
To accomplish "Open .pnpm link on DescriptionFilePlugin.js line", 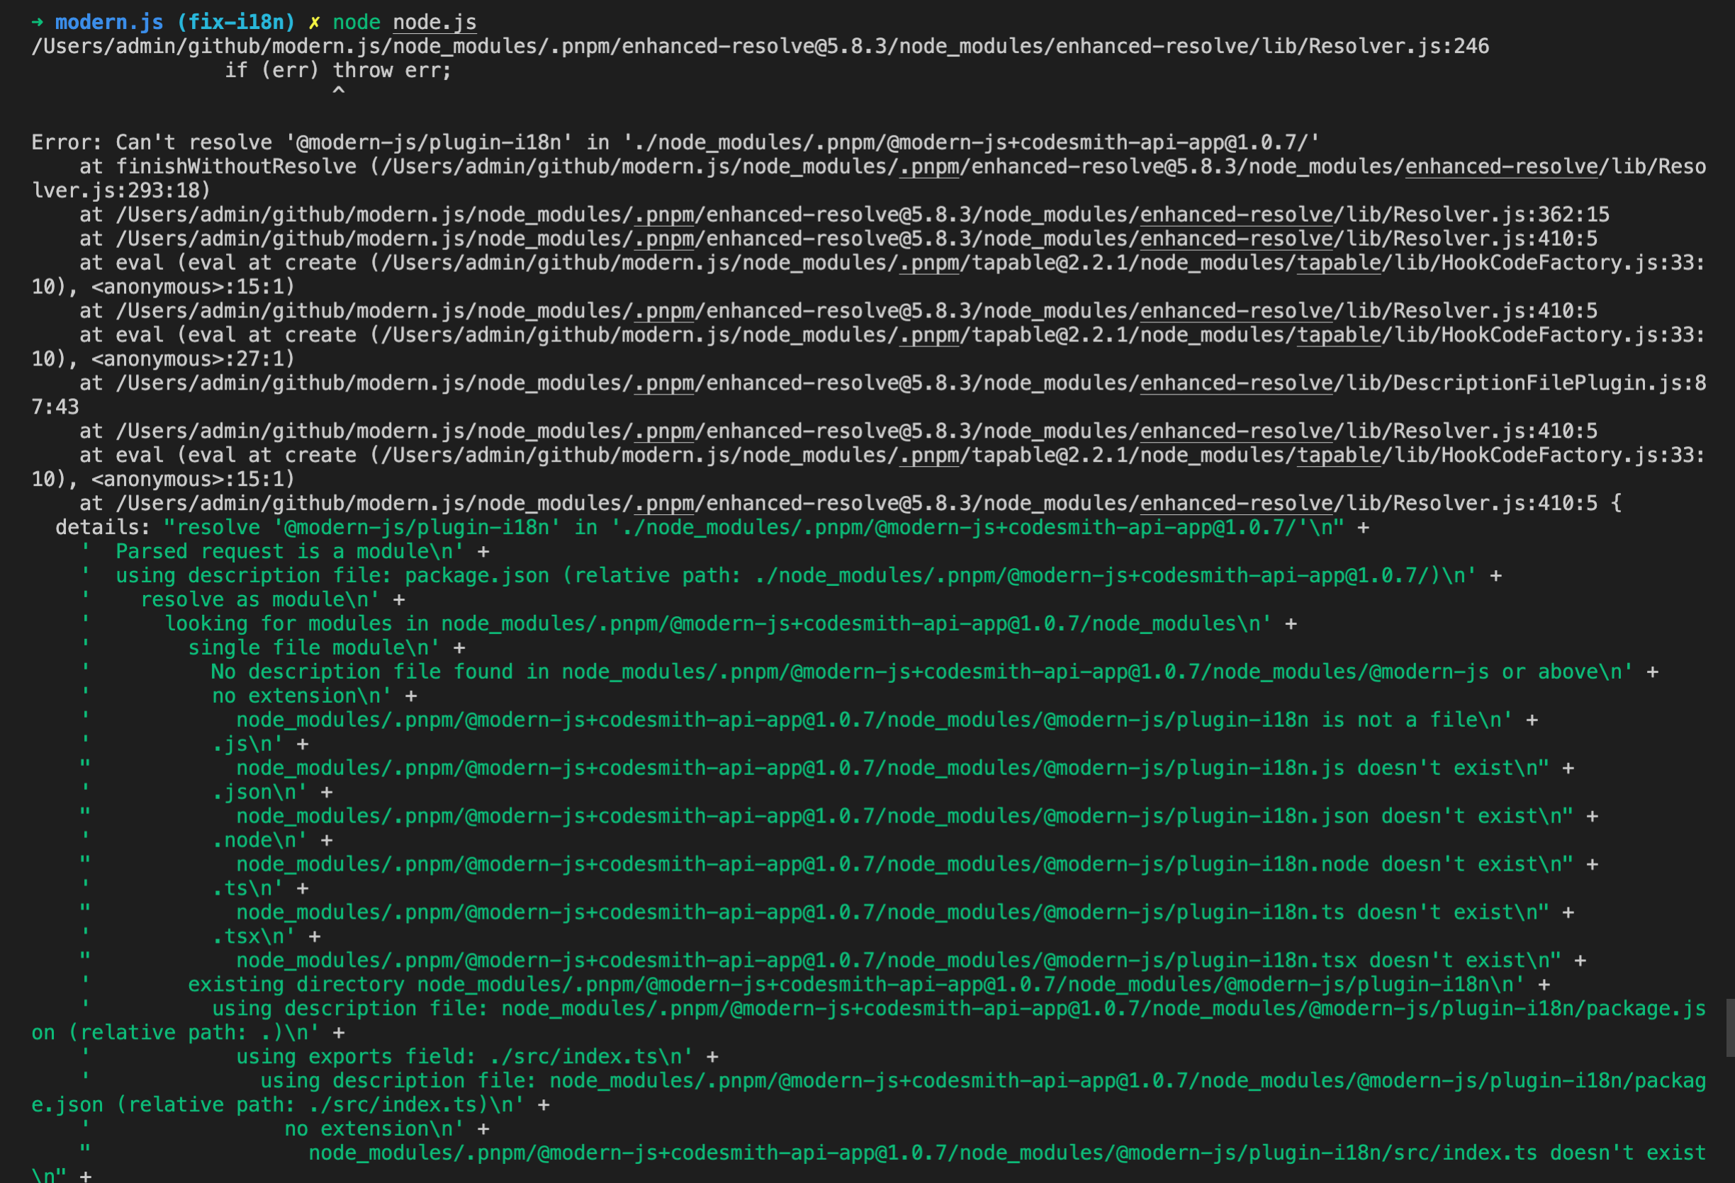I will [663, 383].
